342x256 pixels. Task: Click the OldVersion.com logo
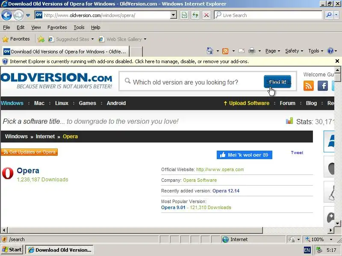[x=56, y=81]
